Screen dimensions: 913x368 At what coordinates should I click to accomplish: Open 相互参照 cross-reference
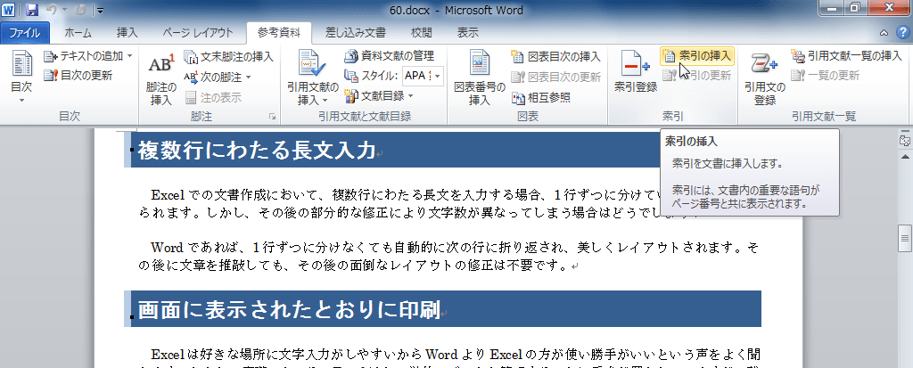(x=540, y=97)
